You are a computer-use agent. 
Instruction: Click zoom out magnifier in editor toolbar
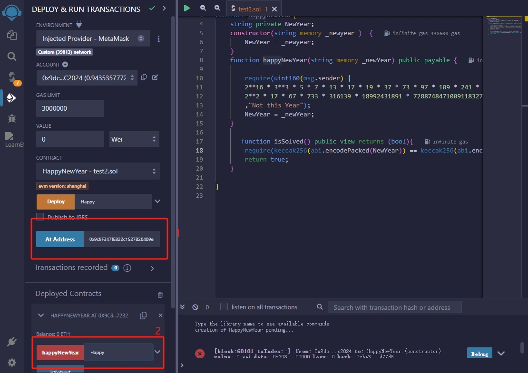203,8
